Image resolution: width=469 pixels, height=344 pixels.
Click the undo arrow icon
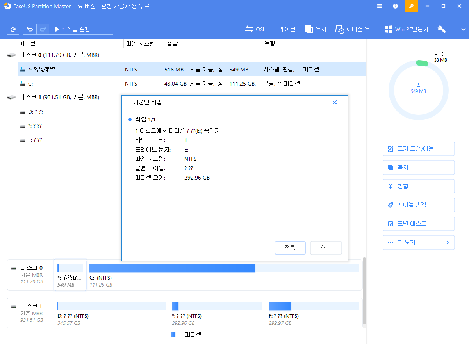[30, 29]
